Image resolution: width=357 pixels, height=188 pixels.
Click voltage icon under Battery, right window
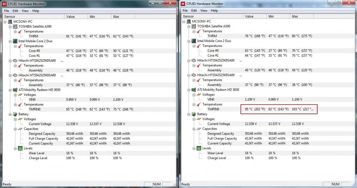pyautogui.click(x=199, y=119)
